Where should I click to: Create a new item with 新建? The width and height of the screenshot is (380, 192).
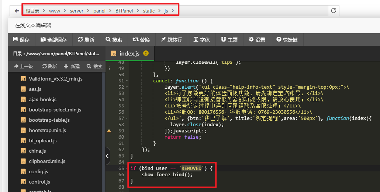(72, 67)
